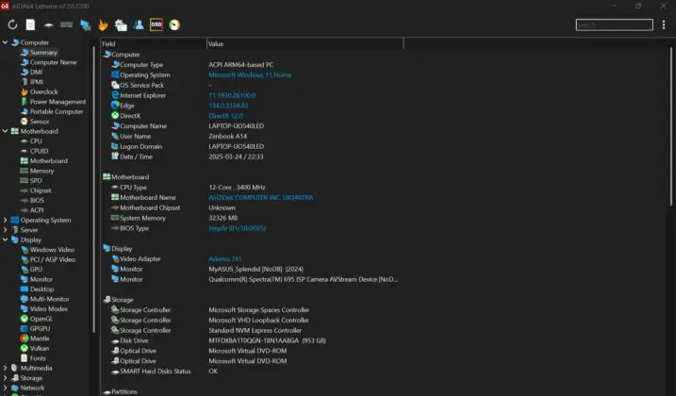676x396 pixels.
Task: Select the SMART Hard Disks Status row
Action: click(253, 371)
